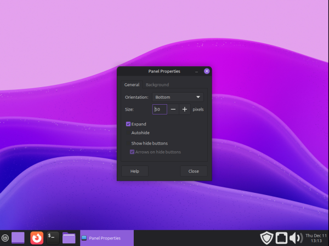
Task: Open the file manager folder icon
Action: tap(69, 238)
